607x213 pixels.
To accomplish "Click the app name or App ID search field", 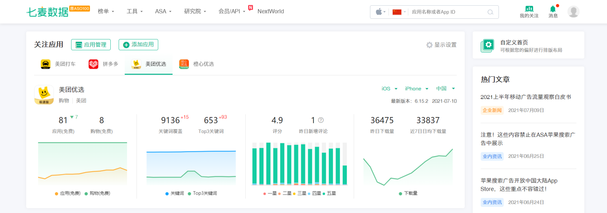I will click(x=447, y=12).
